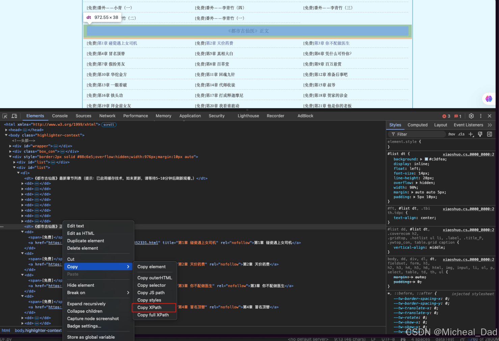Screen dimensions: 499x341
Task: Toggle the :hov element state panel
Action: (x=451, y=134)
